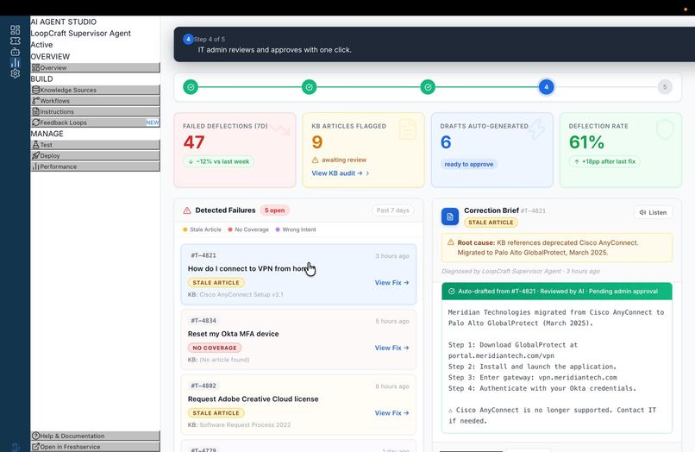
Task: Click STALE ARTICLE tag in Correction Brief
Action: tap(491, 223)
